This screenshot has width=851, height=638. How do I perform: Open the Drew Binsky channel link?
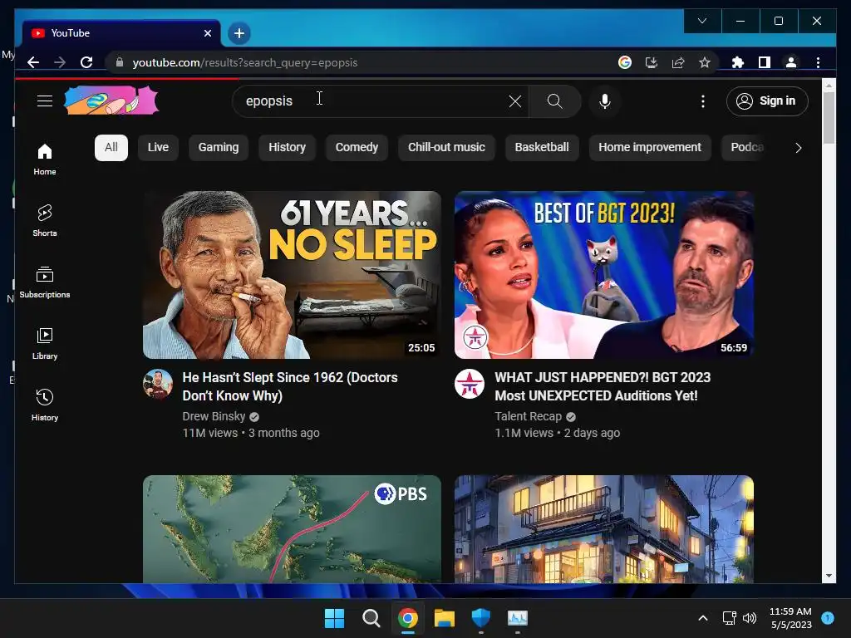(214, 416)
